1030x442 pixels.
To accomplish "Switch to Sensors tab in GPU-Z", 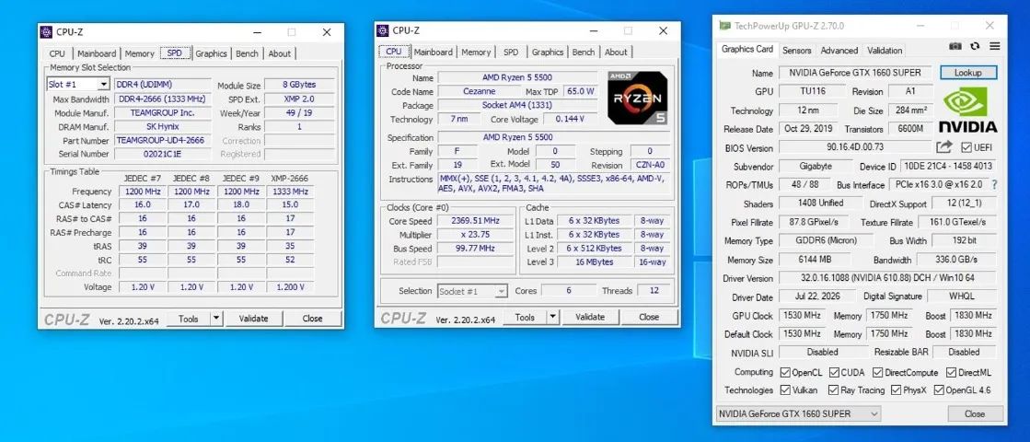I will coord(797,51).
